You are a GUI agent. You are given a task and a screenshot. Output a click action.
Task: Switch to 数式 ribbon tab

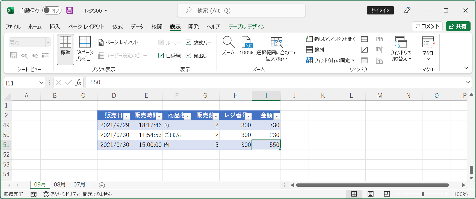[x=118, y=26]
